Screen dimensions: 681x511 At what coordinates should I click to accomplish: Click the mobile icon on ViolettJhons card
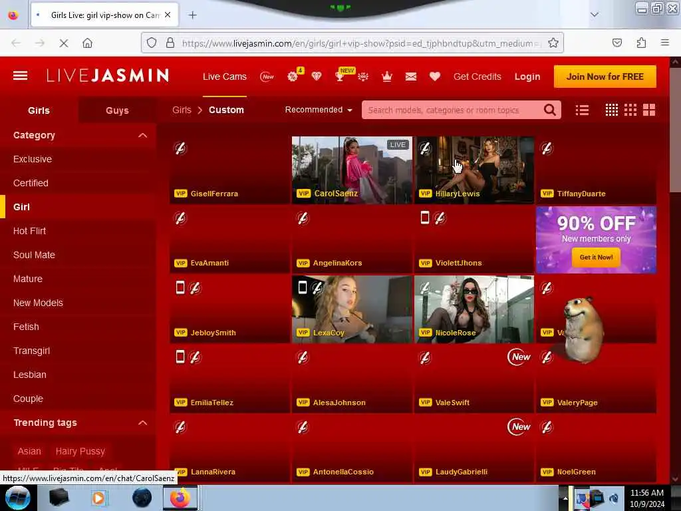click(x=425, y=218)
